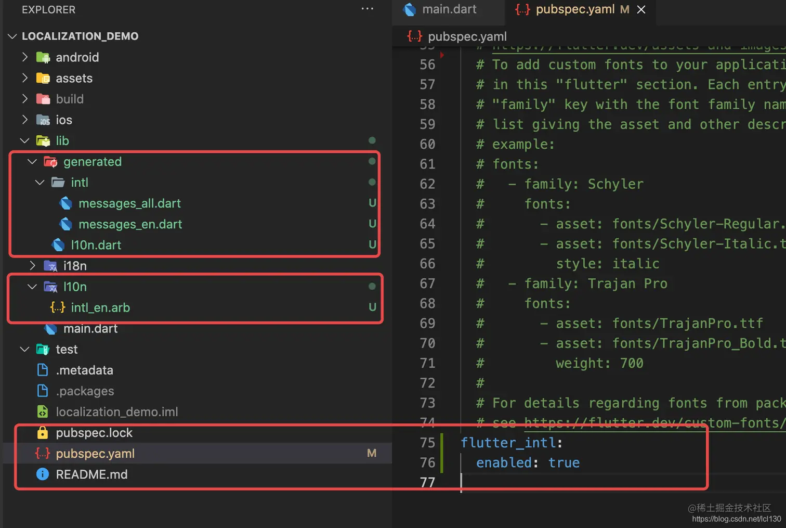This screenshot has width=786, height=528.
Task: Click pubspec.yaml breadcrumb label
Action: coord(467,36)
